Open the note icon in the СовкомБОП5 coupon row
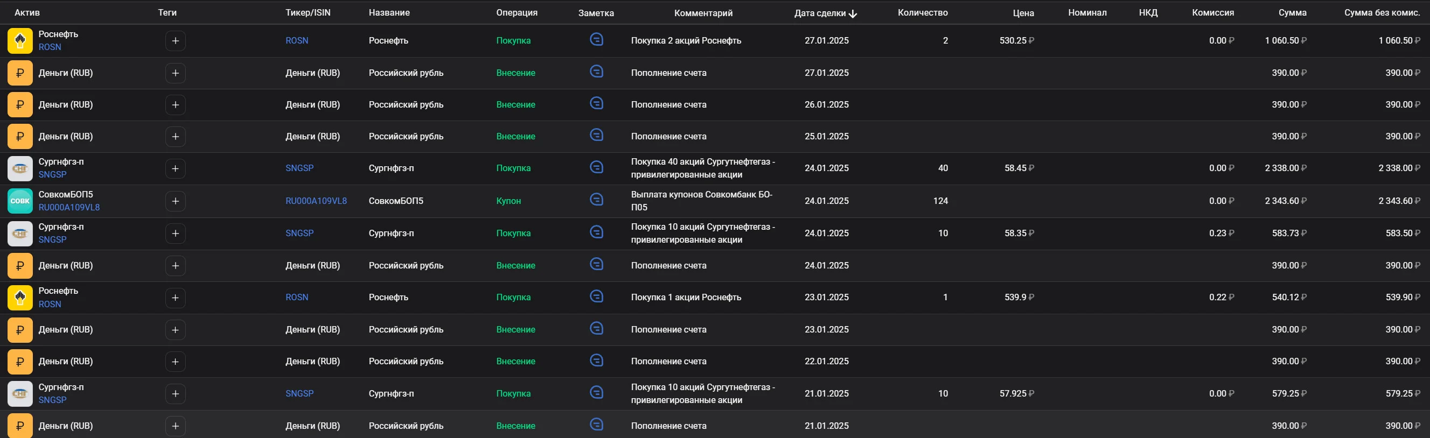1430x438 pixels. [x=596, y=200]
